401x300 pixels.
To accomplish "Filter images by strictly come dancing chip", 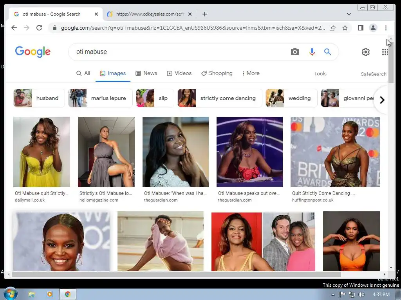I will [x=220, y=98].
